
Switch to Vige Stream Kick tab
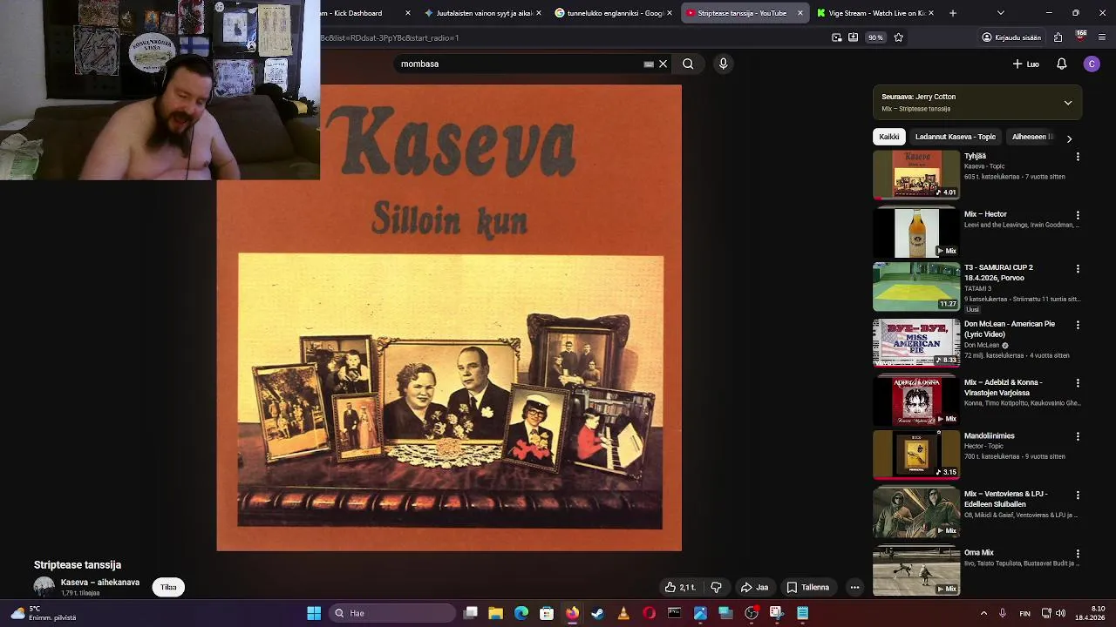tap(875, 13)
